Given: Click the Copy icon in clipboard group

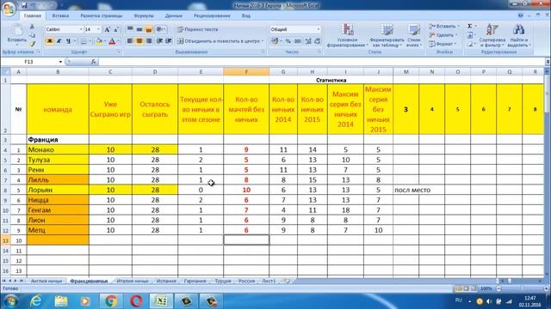Looking at the screenshot, I should point(32,35).
